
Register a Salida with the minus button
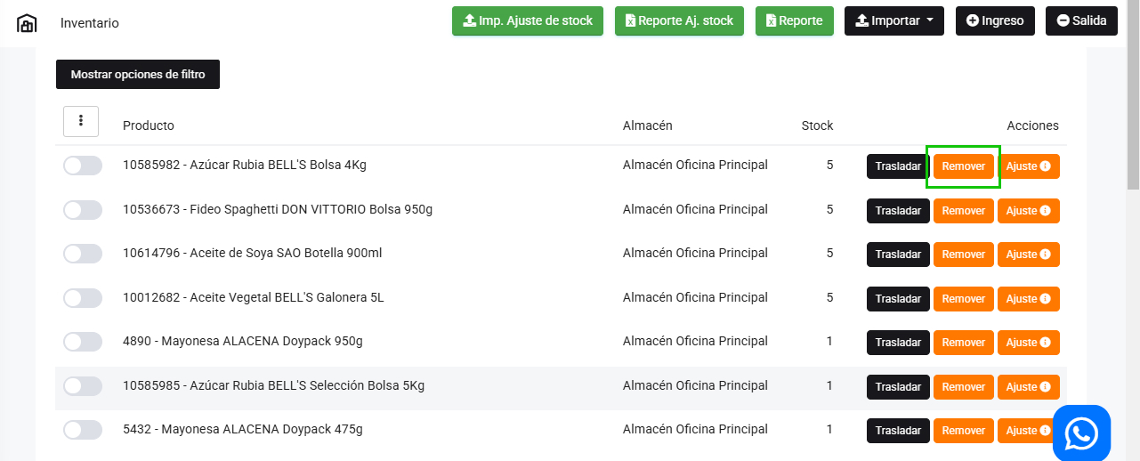pyautogui.click(x=1081, y=21)
